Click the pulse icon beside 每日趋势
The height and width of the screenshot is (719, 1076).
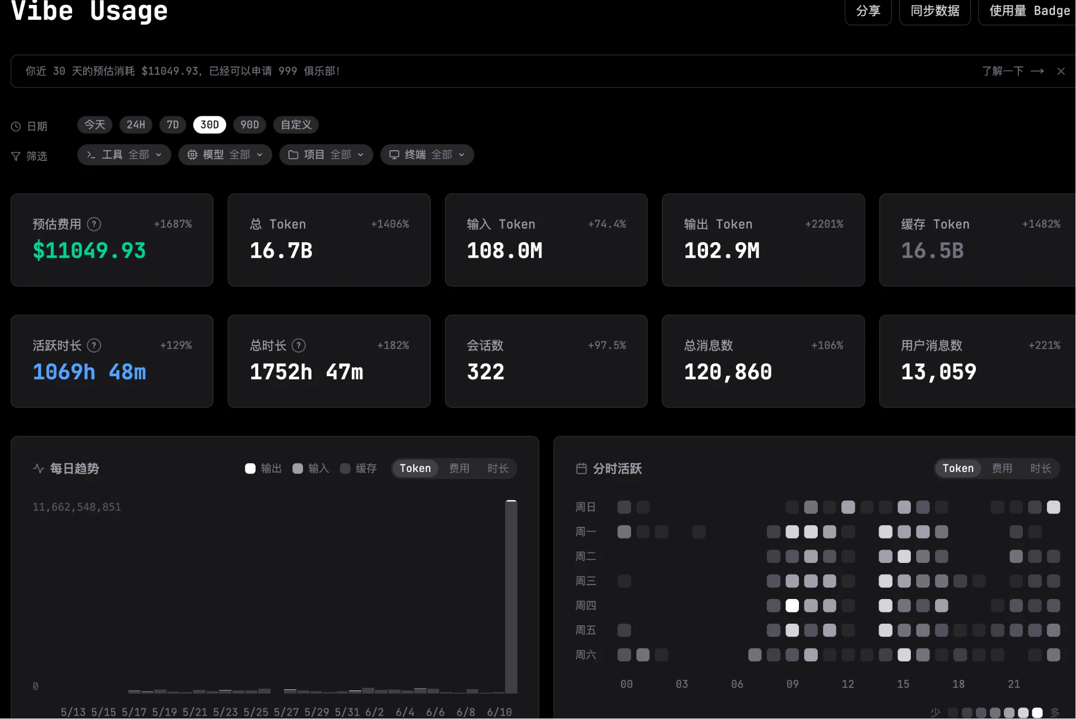[39, 468]
